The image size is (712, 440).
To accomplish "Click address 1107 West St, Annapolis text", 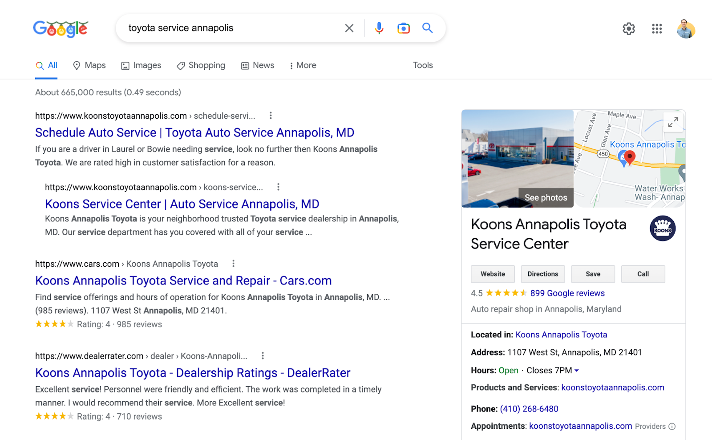I will pos(574,352).
